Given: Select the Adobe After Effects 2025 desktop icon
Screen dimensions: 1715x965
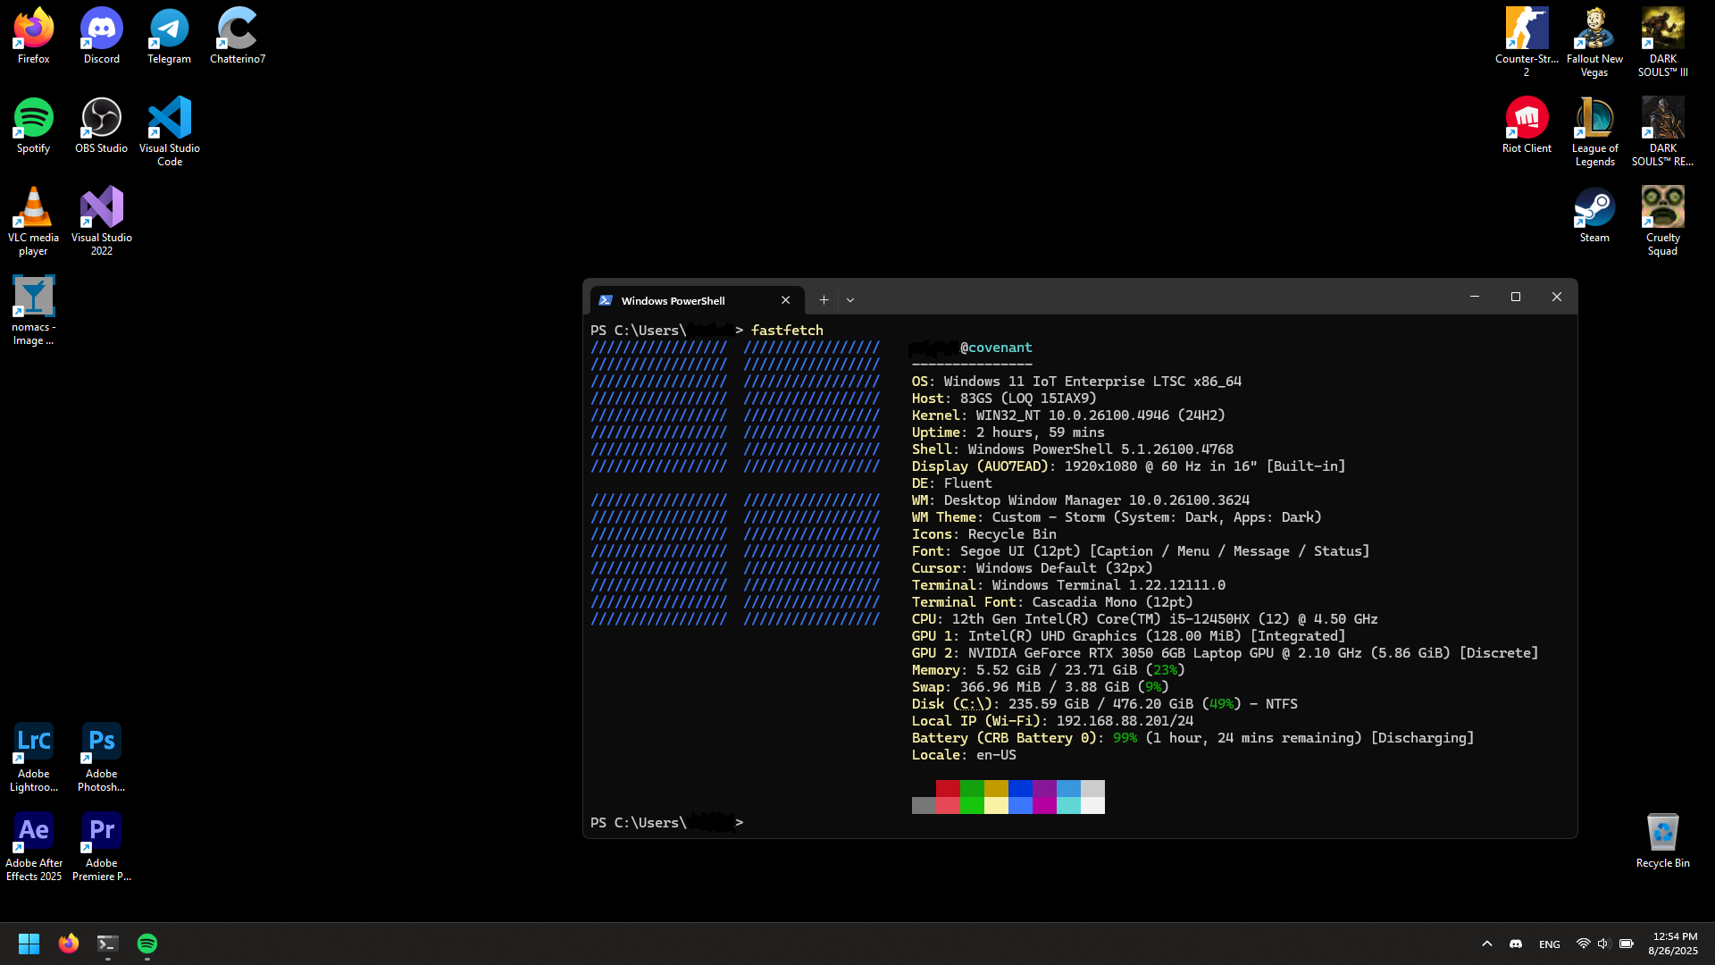Looking at the screenshot, I should (33, 846).
